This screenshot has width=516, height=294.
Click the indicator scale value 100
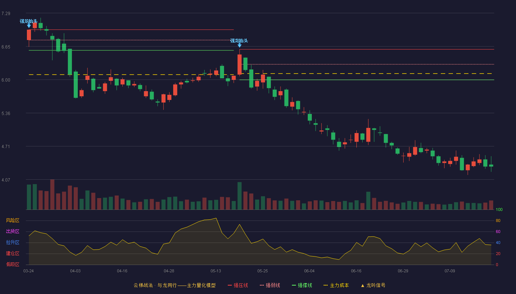(x=499, y=210)
